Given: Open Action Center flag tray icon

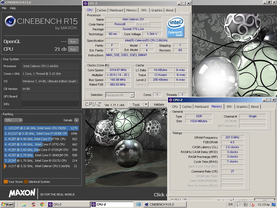Looking at the screenshot, I should pos(239,204).
